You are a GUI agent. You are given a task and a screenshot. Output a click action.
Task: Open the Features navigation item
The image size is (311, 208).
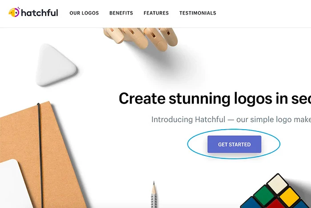click(156, 13)
